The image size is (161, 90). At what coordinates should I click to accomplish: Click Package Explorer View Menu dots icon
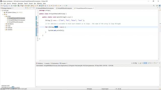pyautogui.click(x=30, y=8)
